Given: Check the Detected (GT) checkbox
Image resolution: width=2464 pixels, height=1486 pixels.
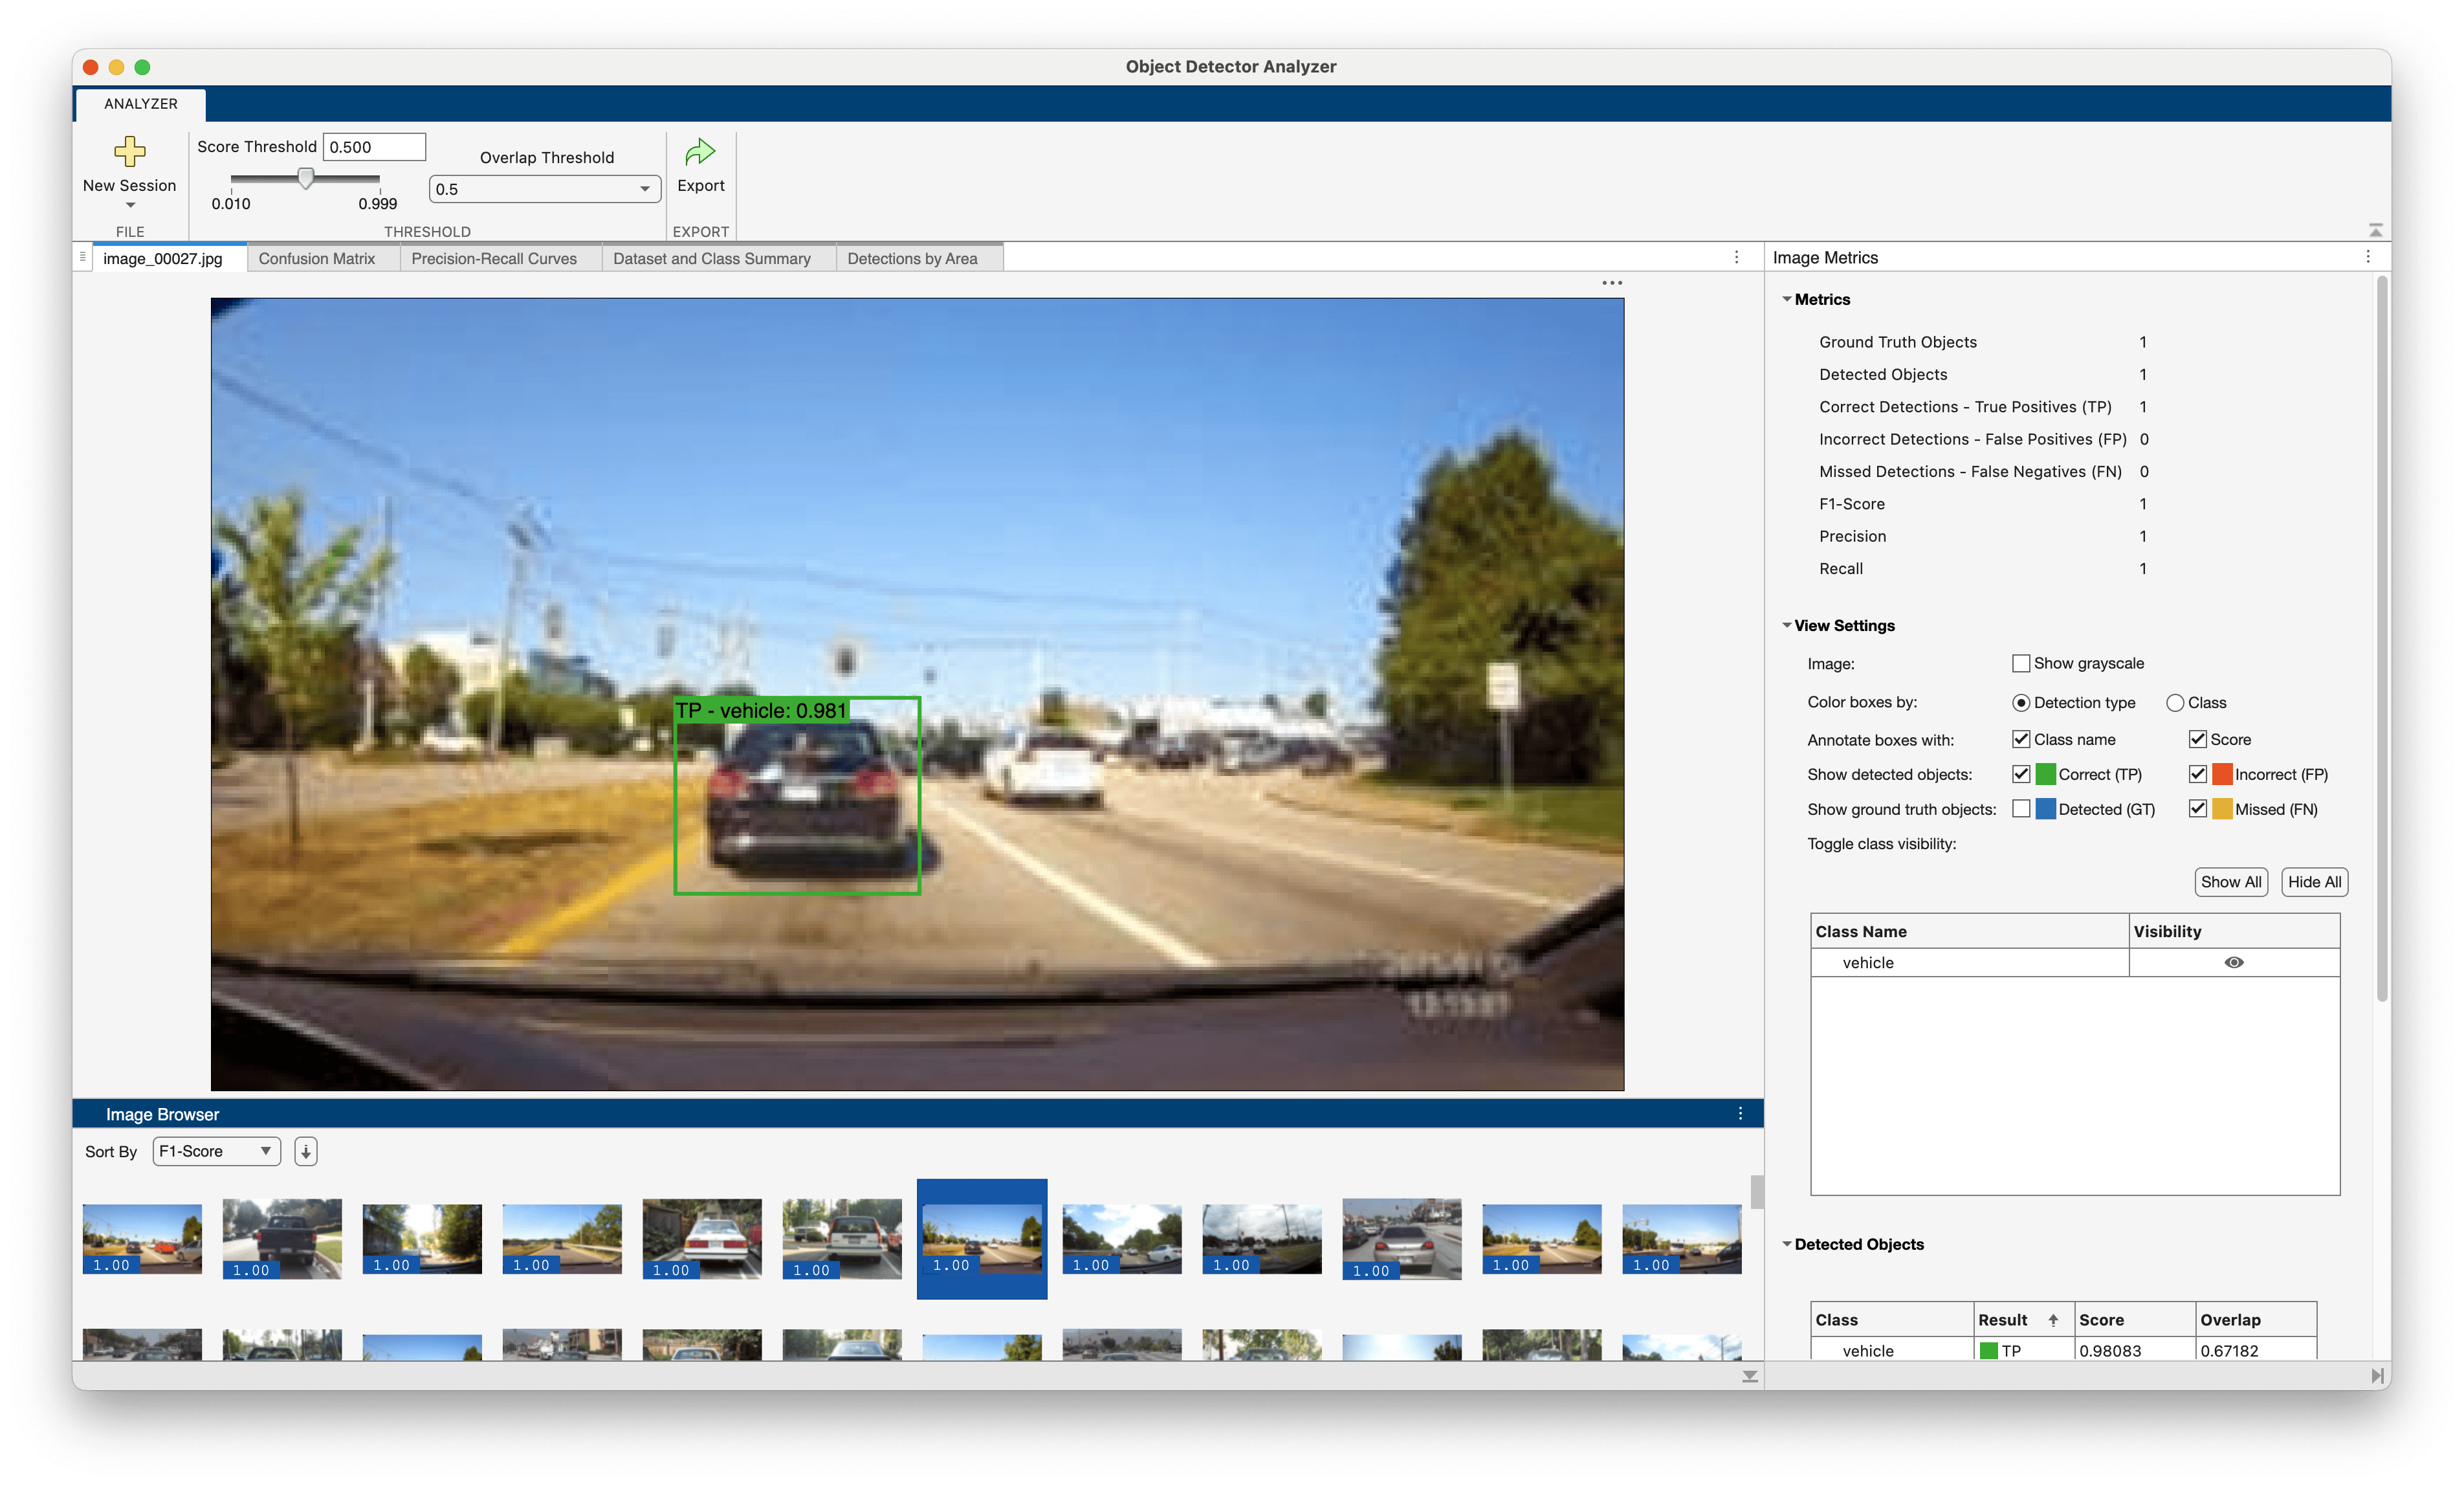Looking at the screenshot, I should click(x=2021, y=809).
